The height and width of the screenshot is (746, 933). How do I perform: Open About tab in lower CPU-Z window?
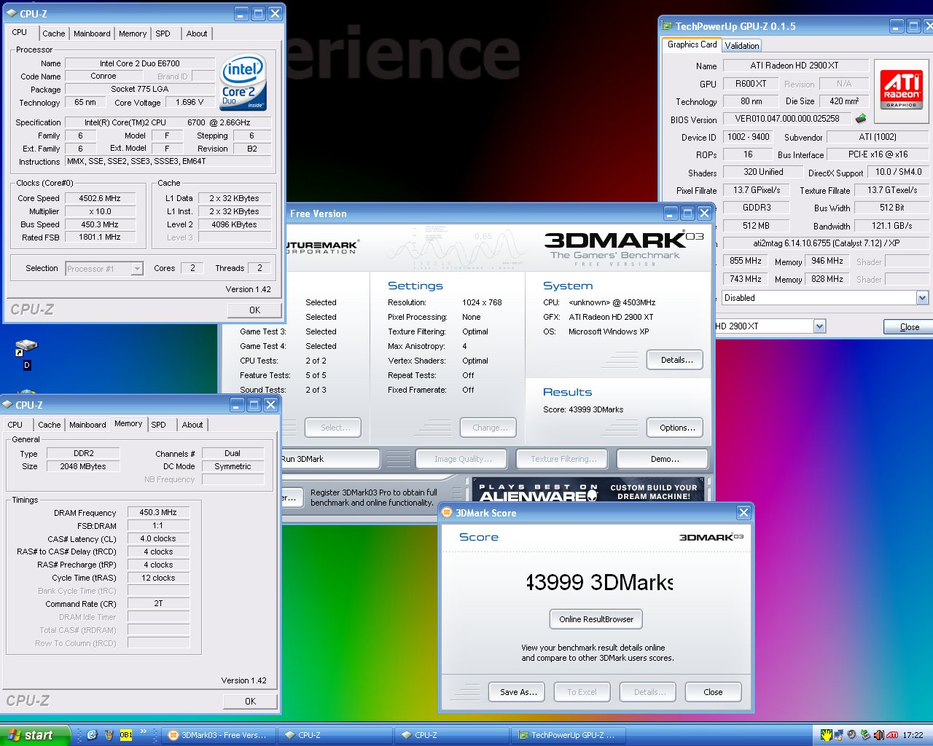192,425
